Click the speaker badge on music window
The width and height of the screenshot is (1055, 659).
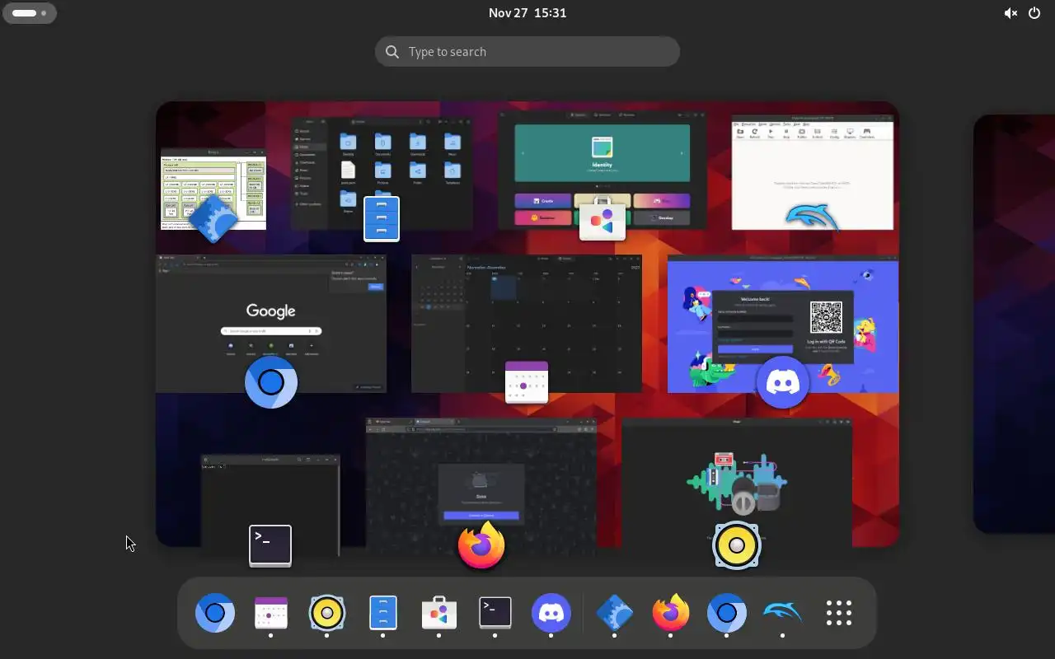coord(737,545)
